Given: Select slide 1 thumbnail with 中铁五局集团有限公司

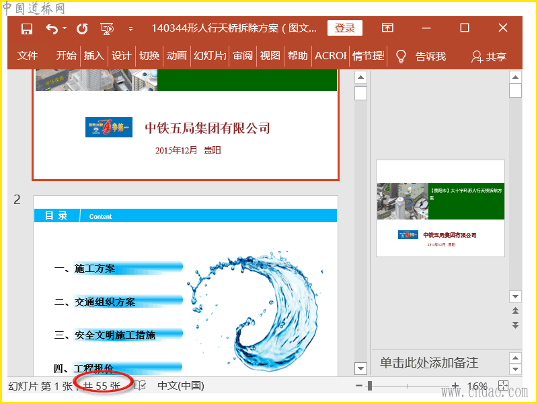Looking at the screenshot, I should pyautogui.click(x=186, y=125).
